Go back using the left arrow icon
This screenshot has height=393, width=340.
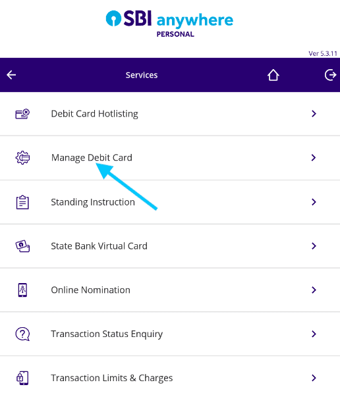pos(11,74)
